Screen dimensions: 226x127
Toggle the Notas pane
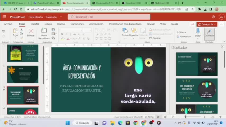point(150,117)
